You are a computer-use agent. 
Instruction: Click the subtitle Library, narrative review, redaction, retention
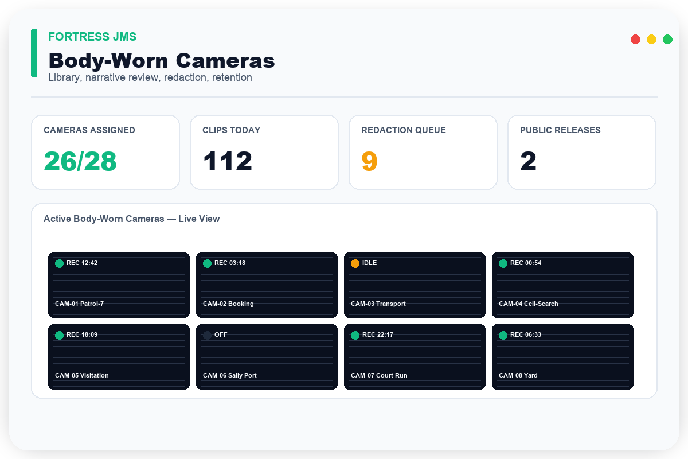pyautogui.click(x=150, y=77)
